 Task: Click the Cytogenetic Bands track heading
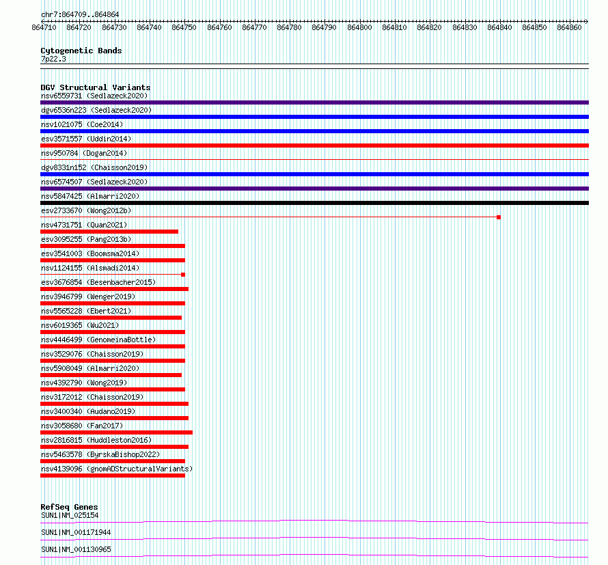81,51
